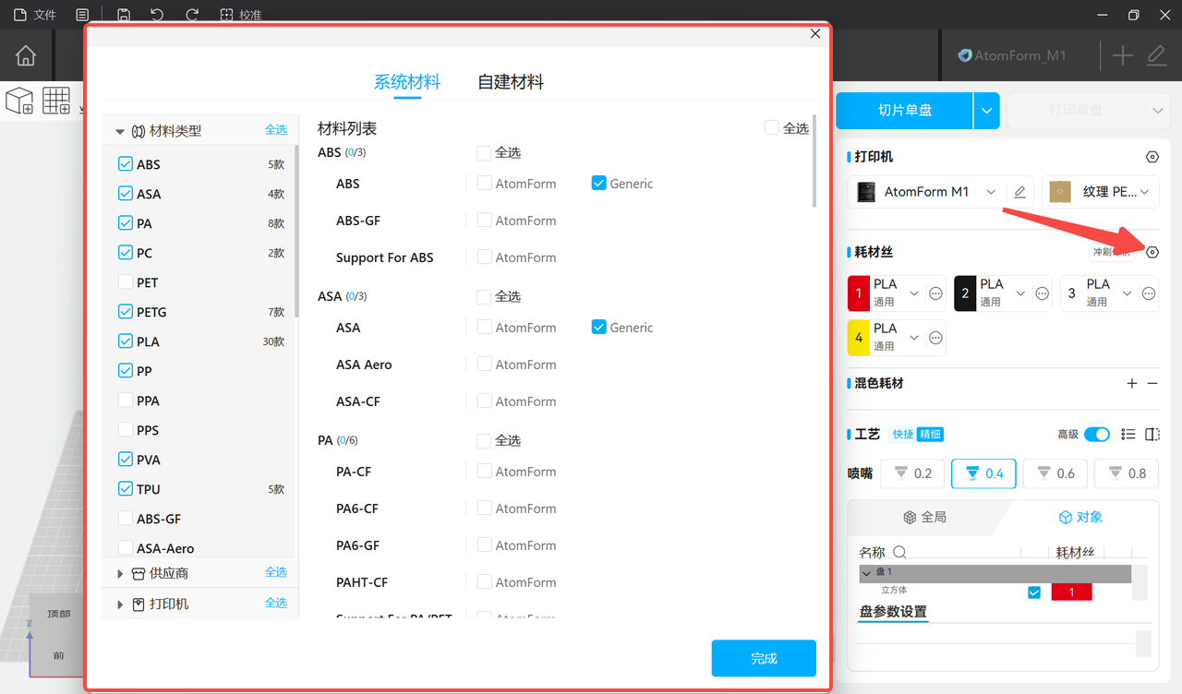The width and height of the screenshot is (1182, 694).
Task: Click the 切片单盘 button
Action: tap(905, 111)
